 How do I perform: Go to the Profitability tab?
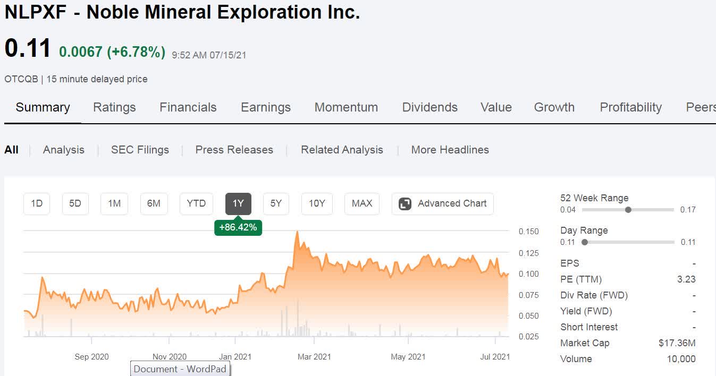point(630,107)
